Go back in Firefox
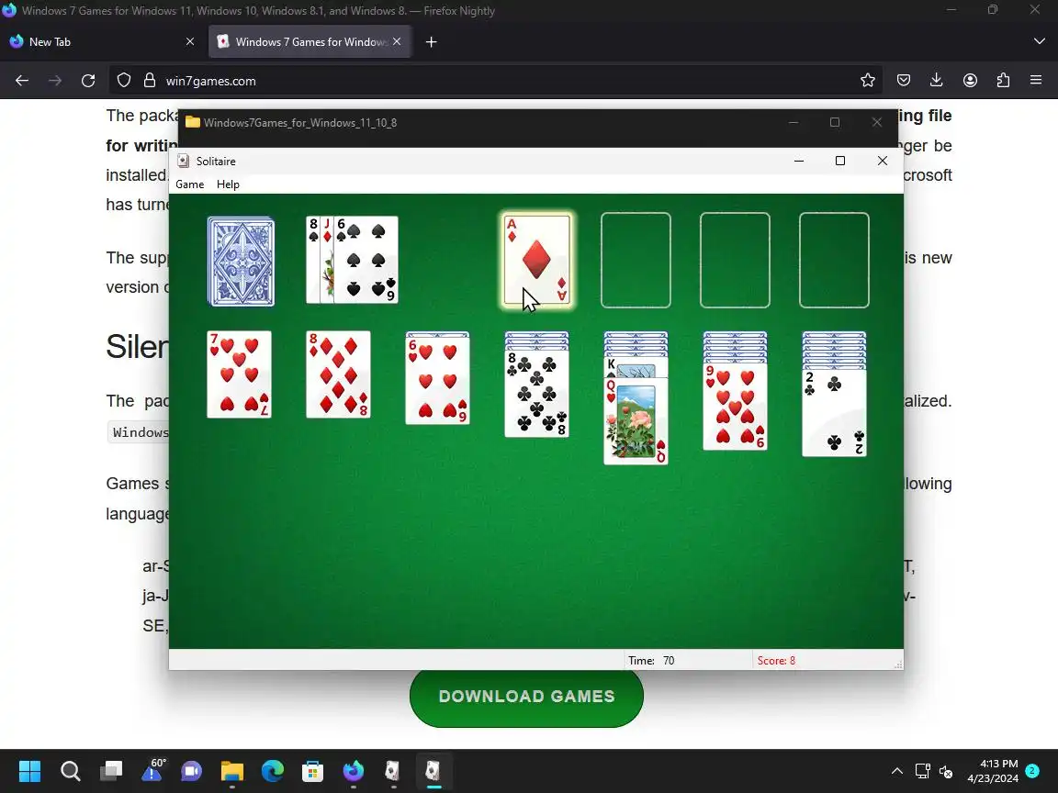The width and height of the screenshot is (1058, 793). 22,81
